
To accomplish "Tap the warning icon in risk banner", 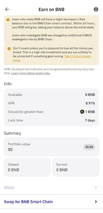I will [9, 48].
